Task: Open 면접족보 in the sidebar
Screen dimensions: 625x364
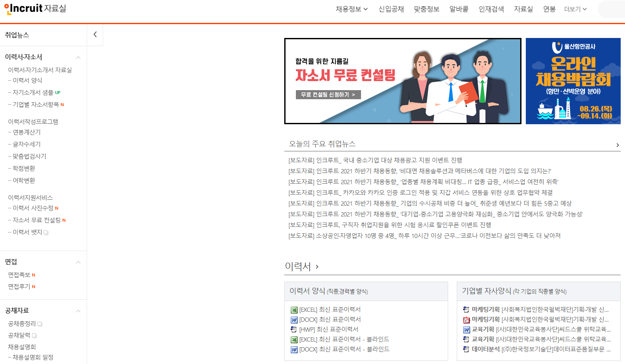Action: coord(19,275)
